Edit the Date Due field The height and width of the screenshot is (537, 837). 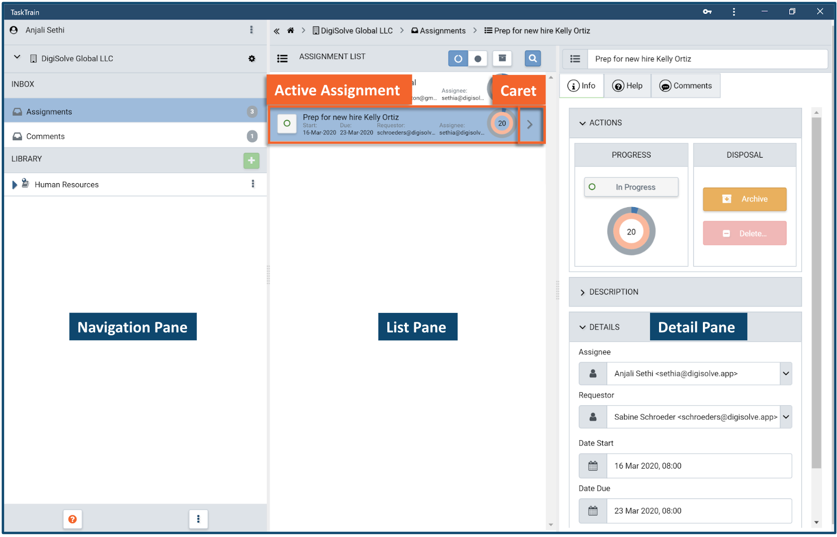pyautogui.click(x=699, y=511)
